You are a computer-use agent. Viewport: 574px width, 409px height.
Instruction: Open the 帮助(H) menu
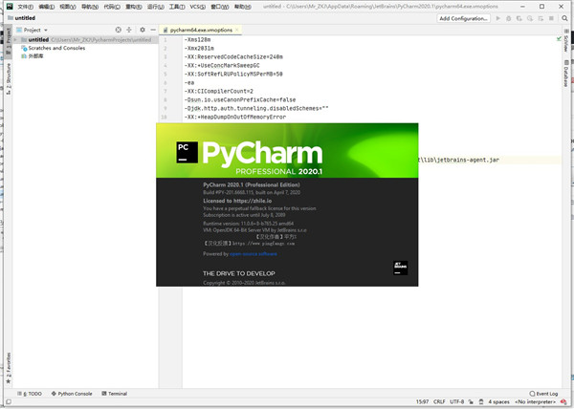click(242, 7)
